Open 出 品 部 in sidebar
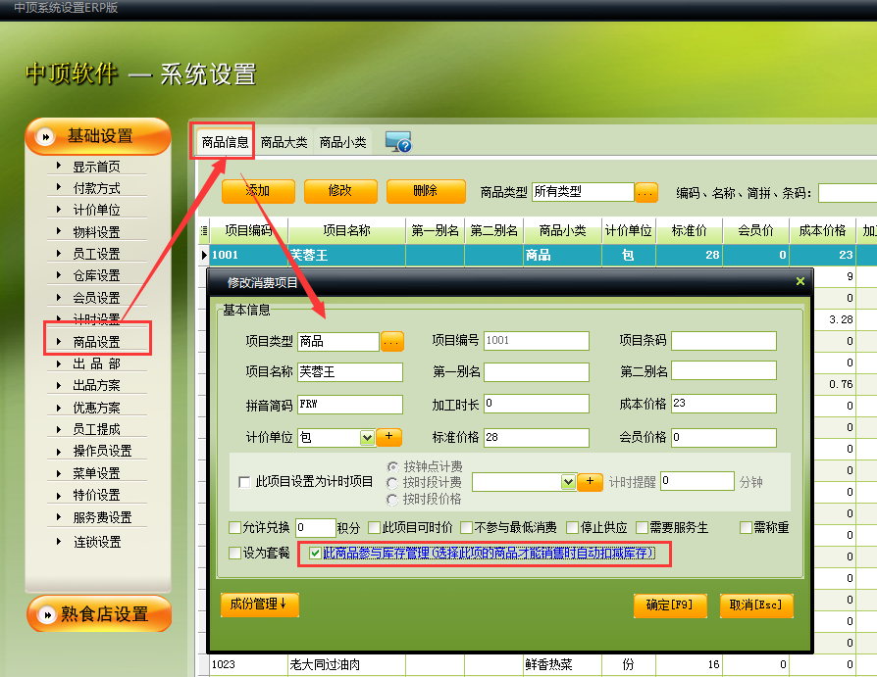This screenshot has height=677, width=877. click(97, 363)
